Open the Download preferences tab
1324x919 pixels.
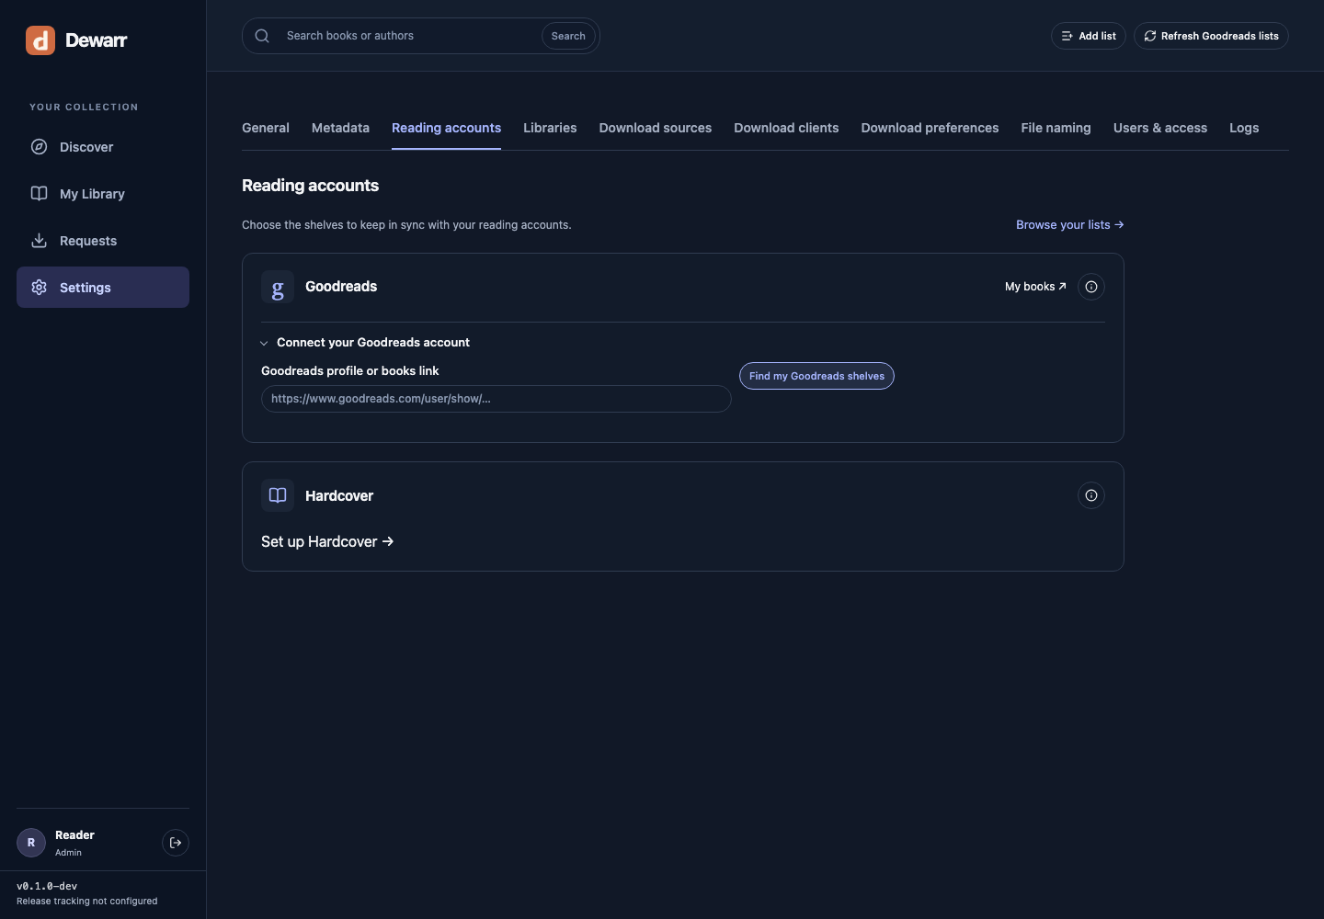click(930, 129)
